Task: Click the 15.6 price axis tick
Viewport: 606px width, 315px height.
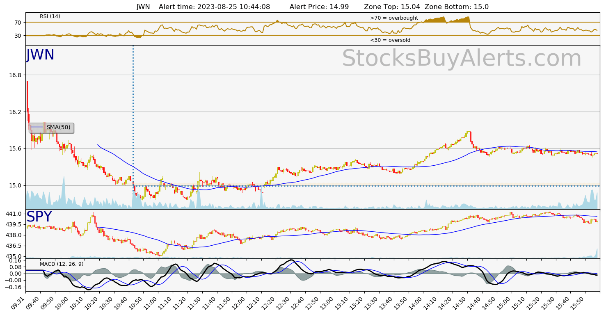Action: click(16, 148)
